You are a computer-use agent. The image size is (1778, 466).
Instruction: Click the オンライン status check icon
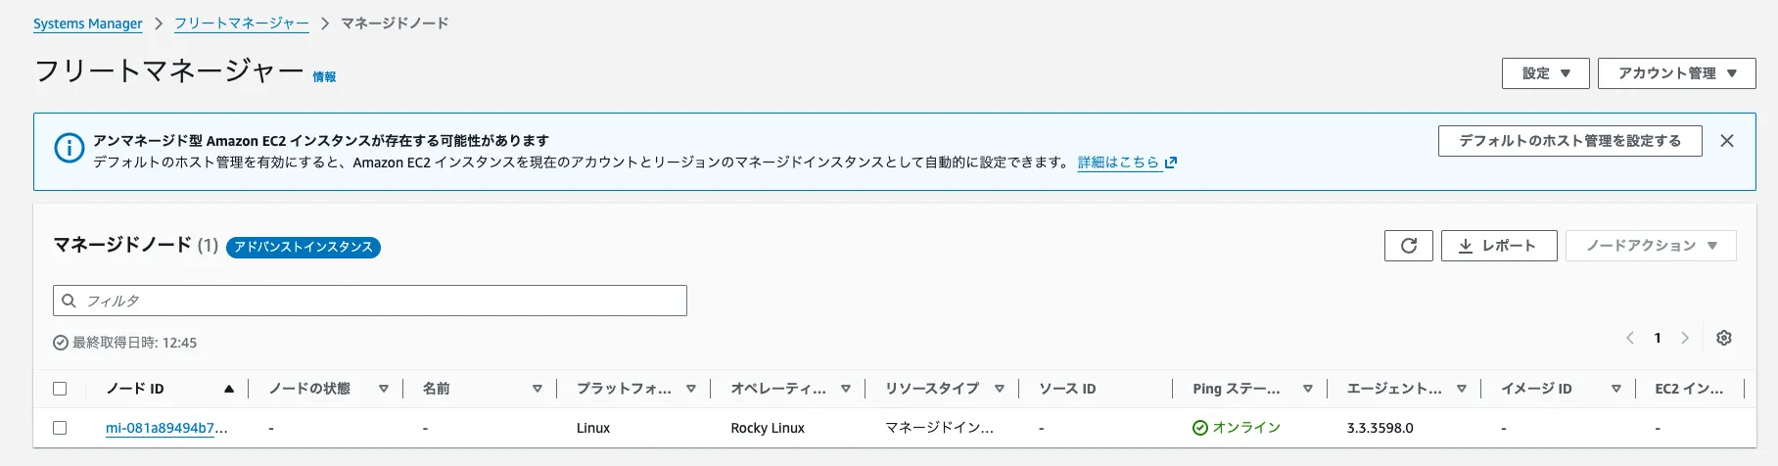pos(1199,428)
